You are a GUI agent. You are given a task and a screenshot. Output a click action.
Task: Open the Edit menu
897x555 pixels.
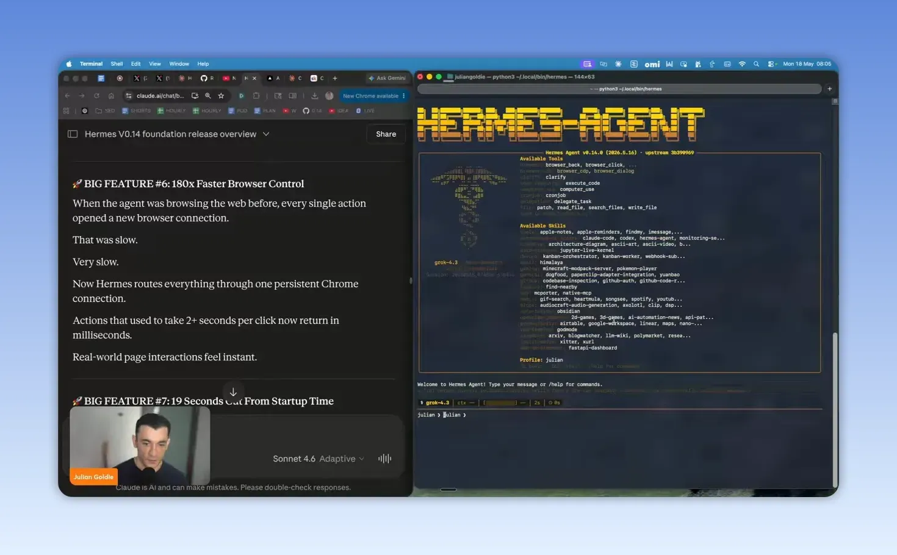[135, 64]
